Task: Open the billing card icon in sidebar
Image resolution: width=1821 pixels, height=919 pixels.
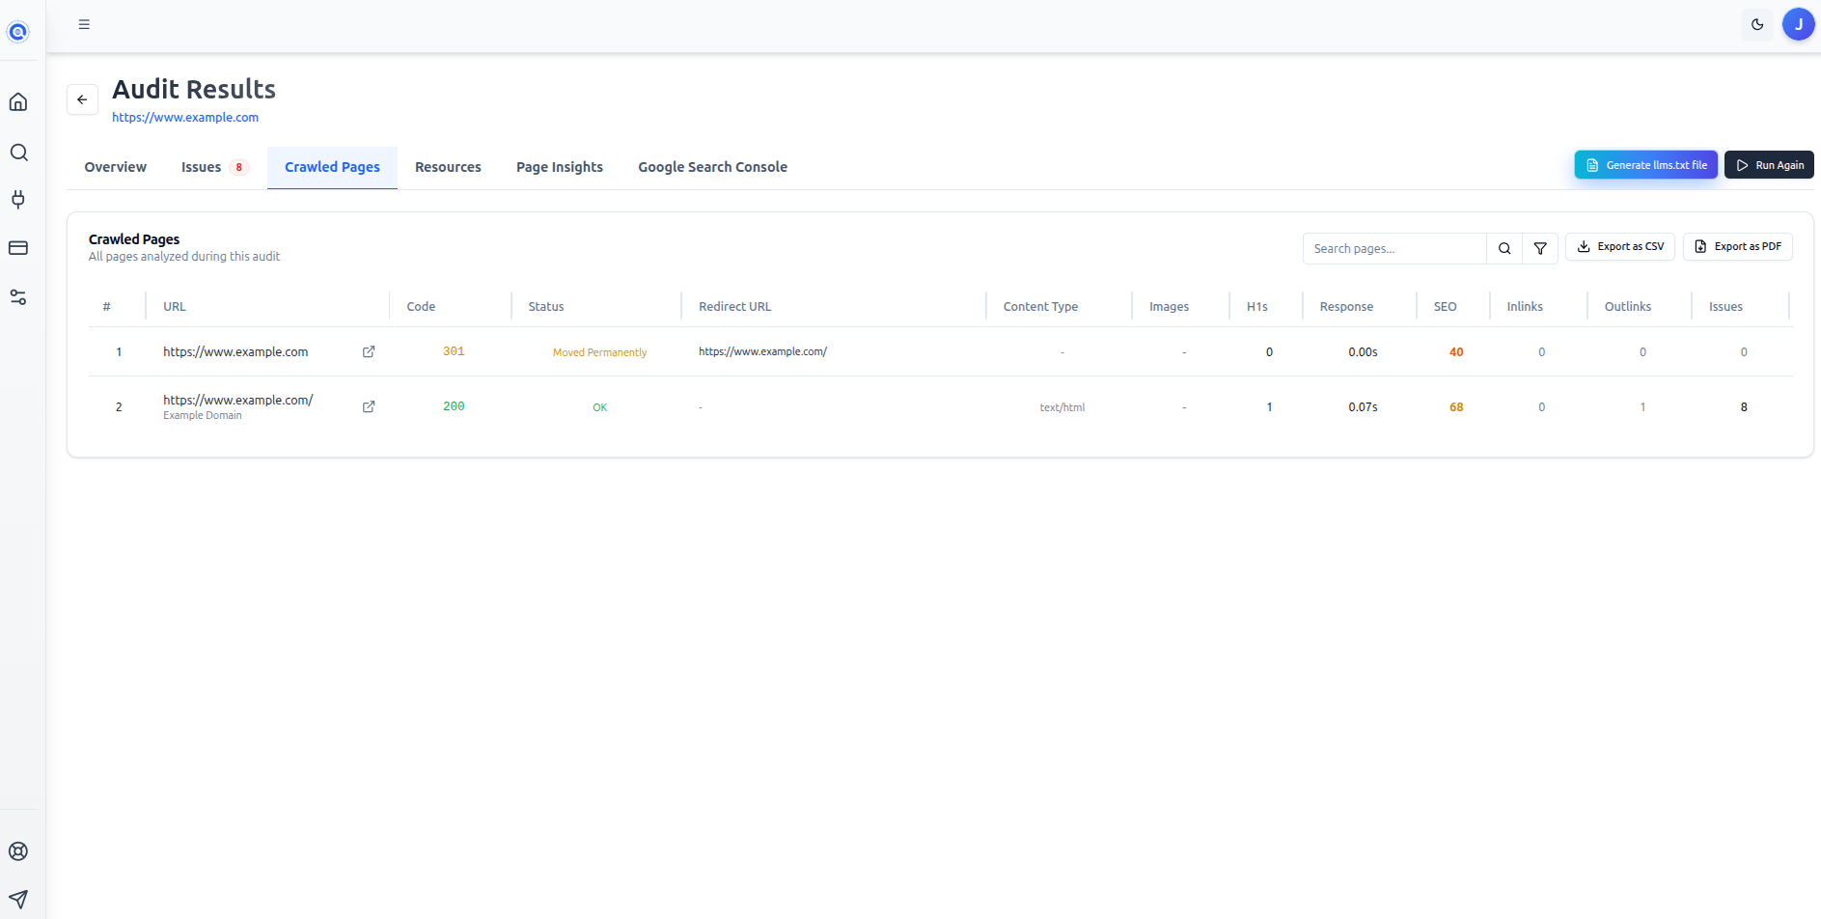Action: pyautogui.click(x=18, y=248)
